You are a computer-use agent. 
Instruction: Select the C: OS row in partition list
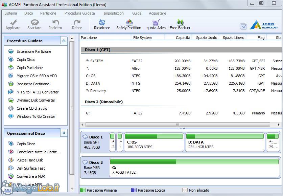tap(181, 76)
